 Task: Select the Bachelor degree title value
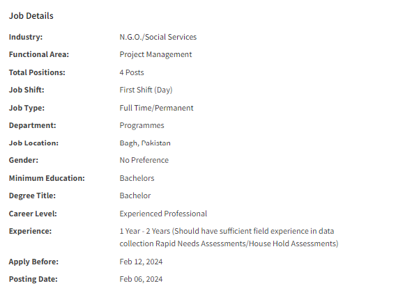pyautogui.click(x=135, y=195)
